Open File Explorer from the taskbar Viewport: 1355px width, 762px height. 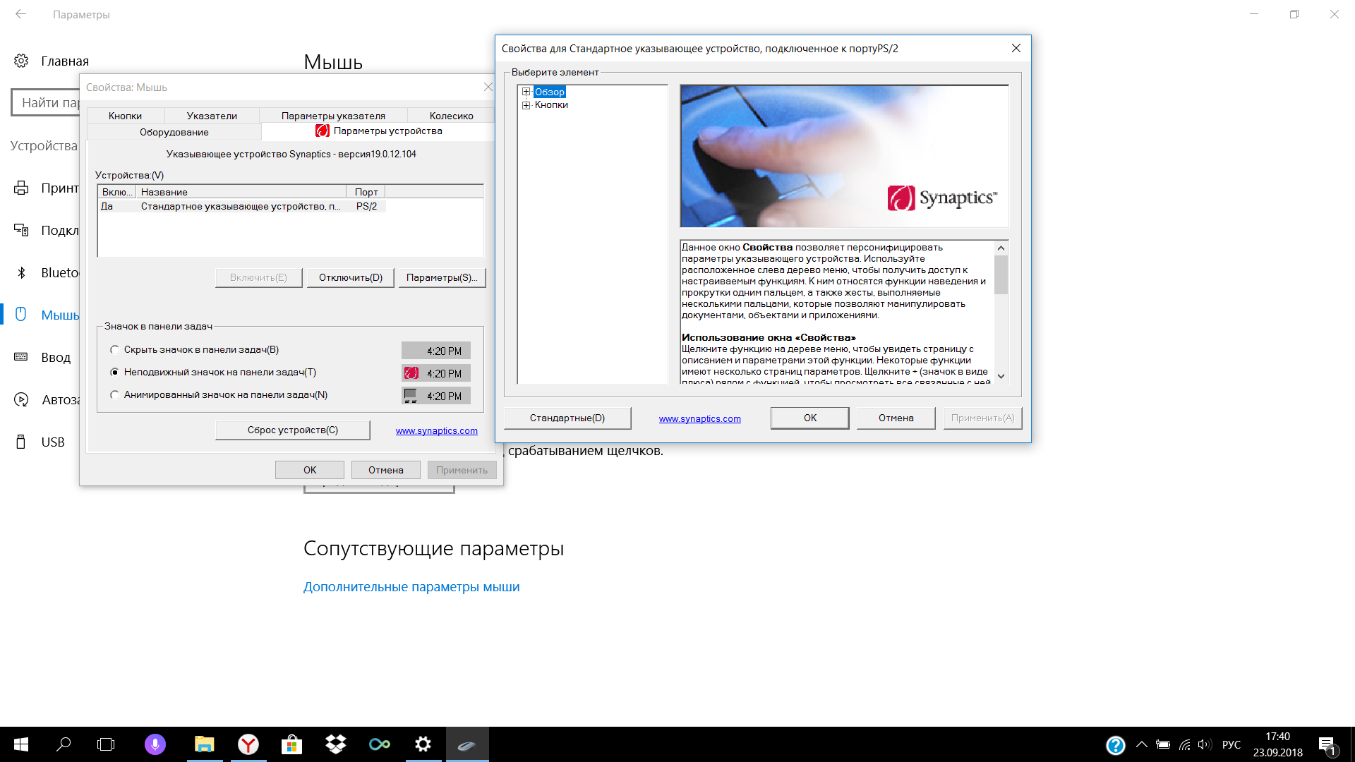point(205,744)
